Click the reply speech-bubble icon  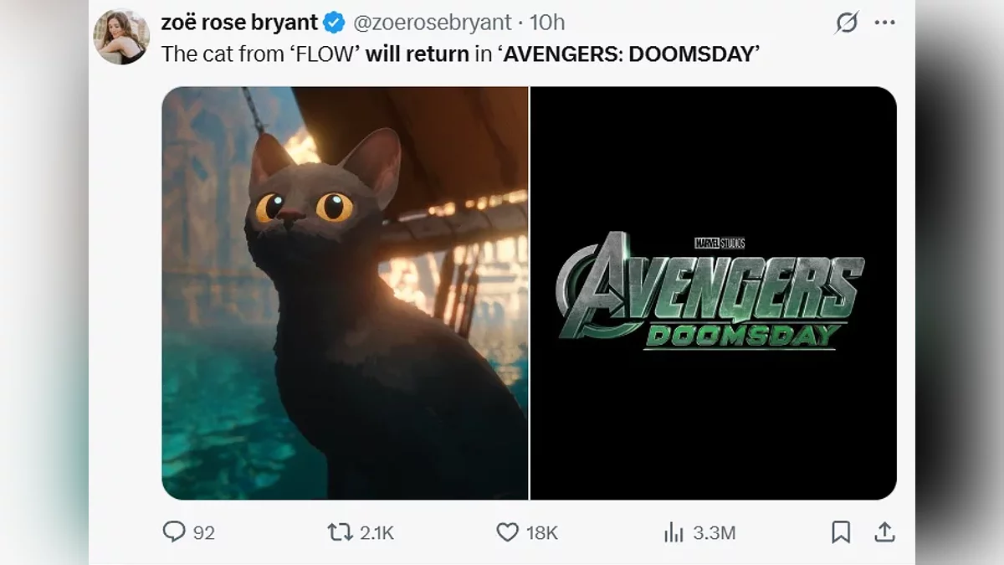tap(174, 532)
